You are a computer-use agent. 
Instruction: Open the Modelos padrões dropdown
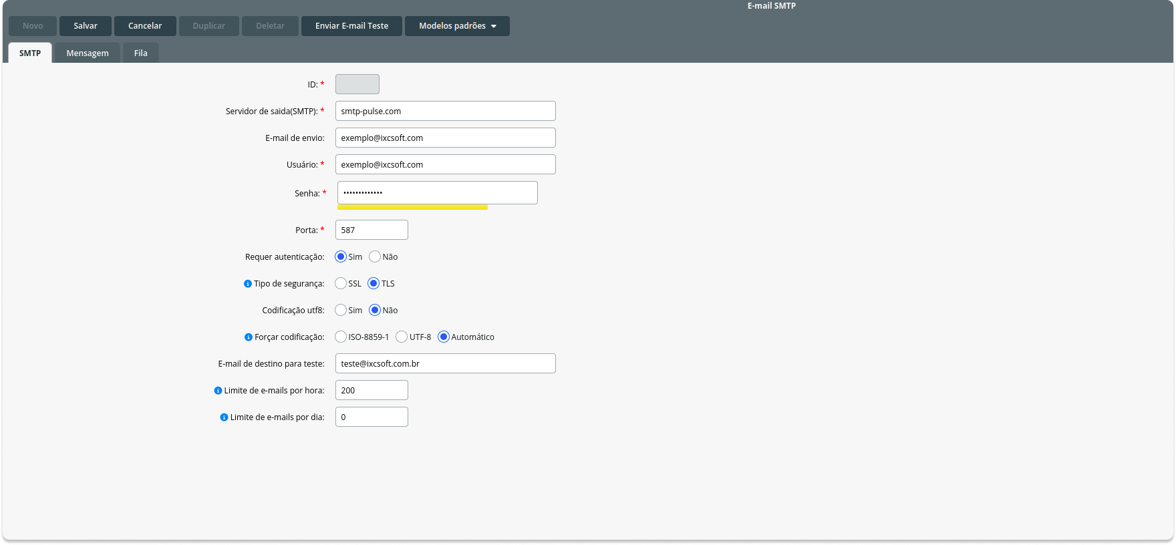[457, 26]
